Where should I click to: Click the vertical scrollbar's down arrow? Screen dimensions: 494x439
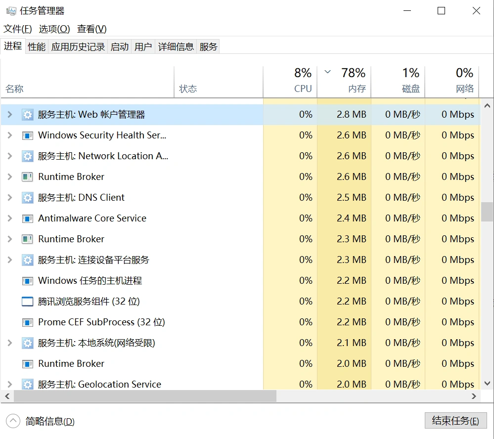(x=487, y=384)
